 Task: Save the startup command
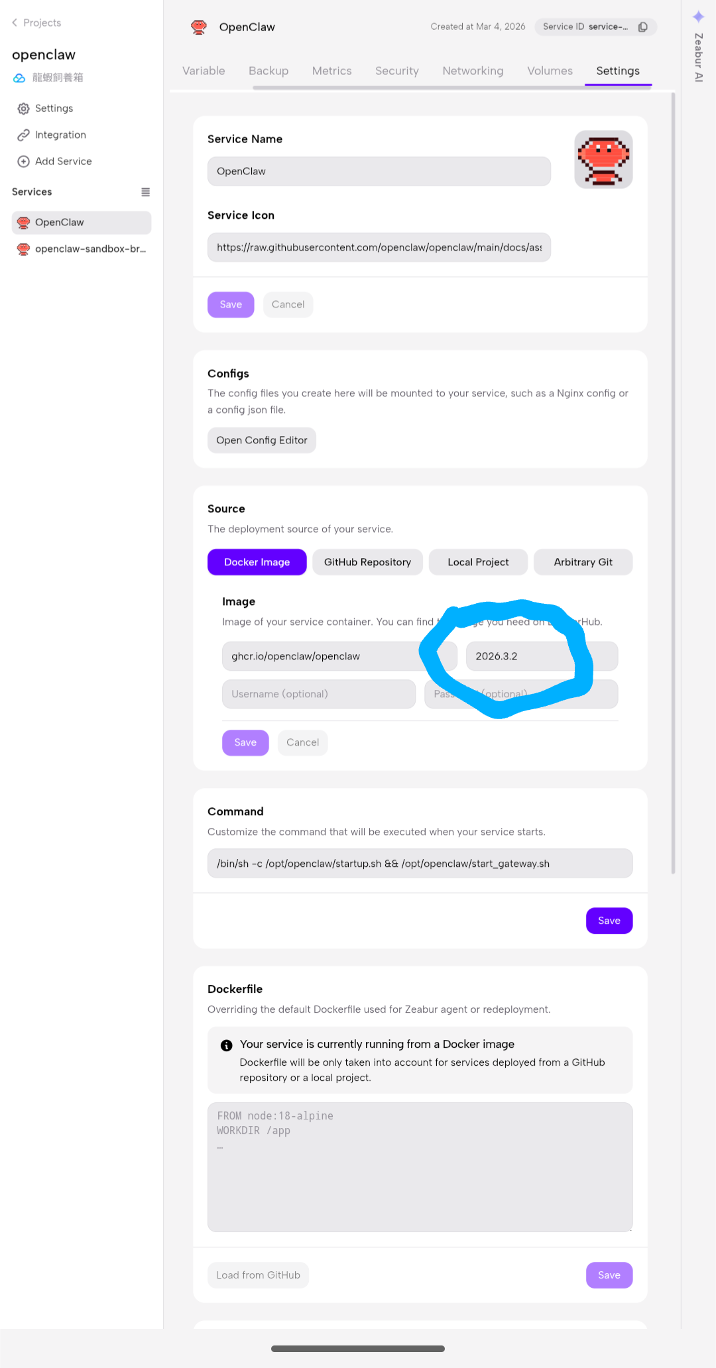click(x=609, y=921)
